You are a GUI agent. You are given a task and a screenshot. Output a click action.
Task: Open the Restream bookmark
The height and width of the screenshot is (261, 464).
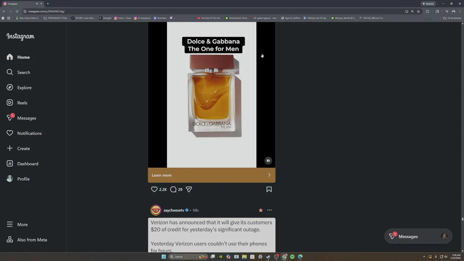click(160, 18)
